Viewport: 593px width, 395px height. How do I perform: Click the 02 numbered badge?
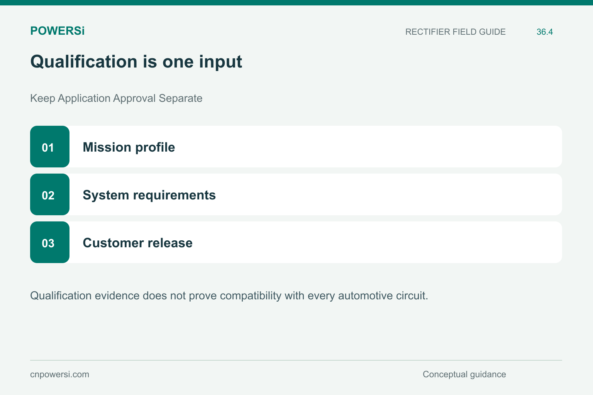tap(50, 194)
